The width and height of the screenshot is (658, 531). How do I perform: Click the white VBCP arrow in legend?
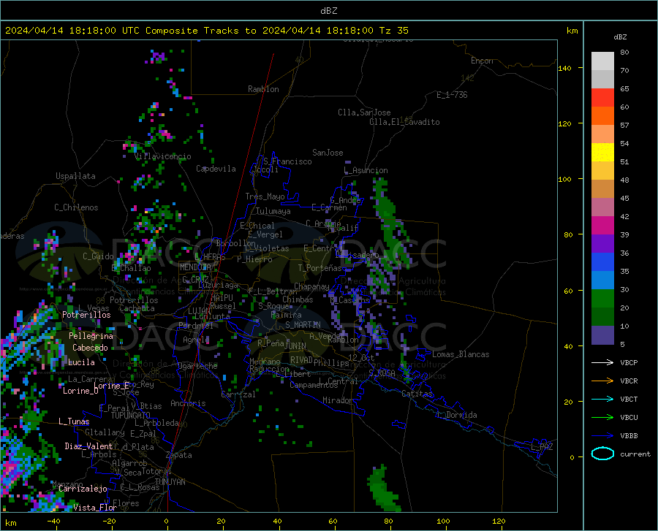pyautogui.click(x=602, y=362)
